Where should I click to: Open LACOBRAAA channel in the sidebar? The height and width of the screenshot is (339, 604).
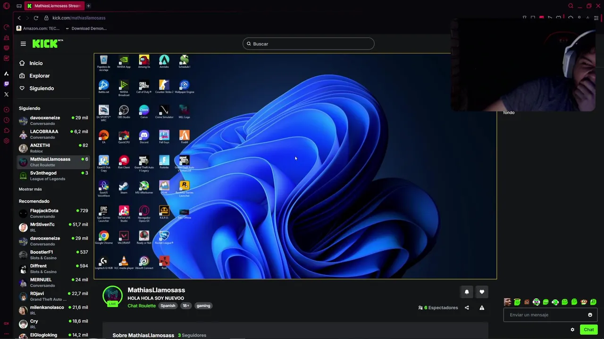pyautogui.click(x=53, y=134)
